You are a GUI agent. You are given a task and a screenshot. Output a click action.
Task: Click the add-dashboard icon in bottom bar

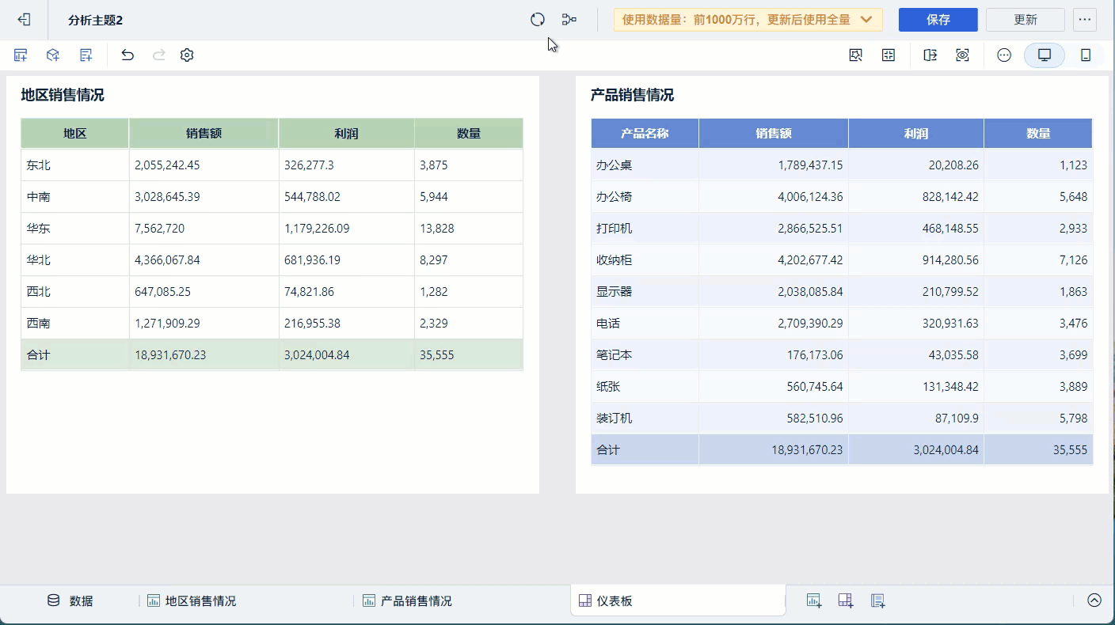click(846, 600)
